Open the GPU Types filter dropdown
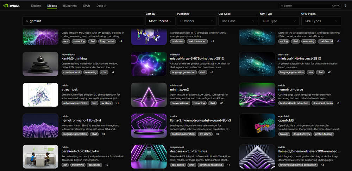This screenshot has width=352, height=171. click(321, 21)
